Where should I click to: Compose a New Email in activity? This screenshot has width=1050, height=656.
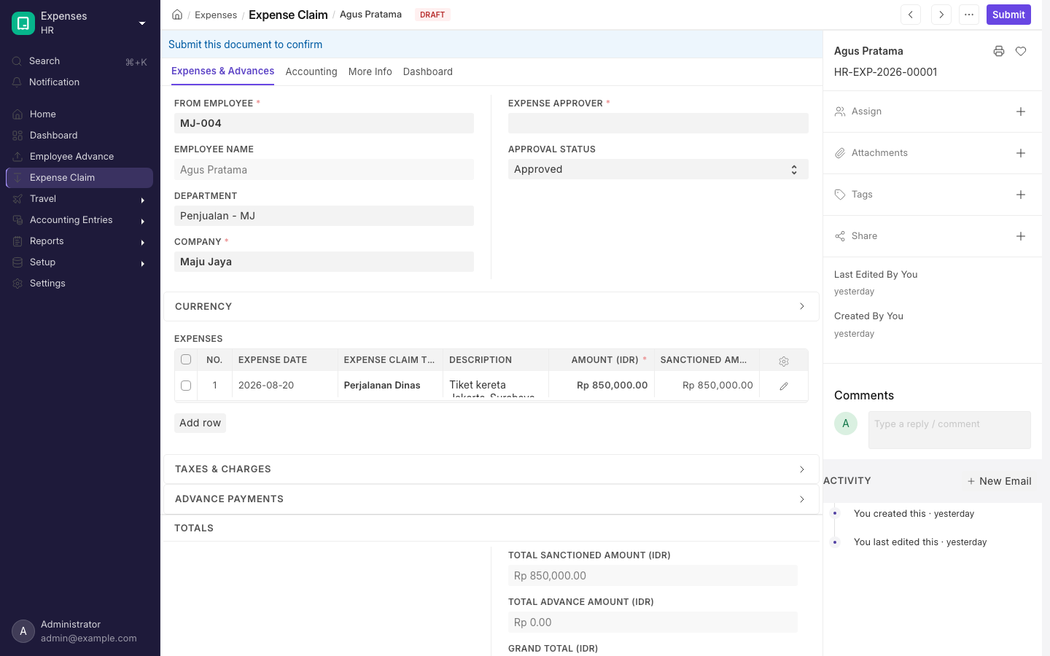pyautogui.click(x=999, y=481)
